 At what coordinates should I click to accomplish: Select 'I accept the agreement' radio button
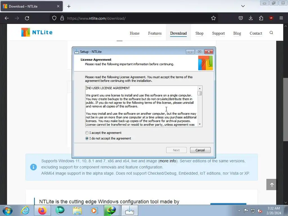87,133
